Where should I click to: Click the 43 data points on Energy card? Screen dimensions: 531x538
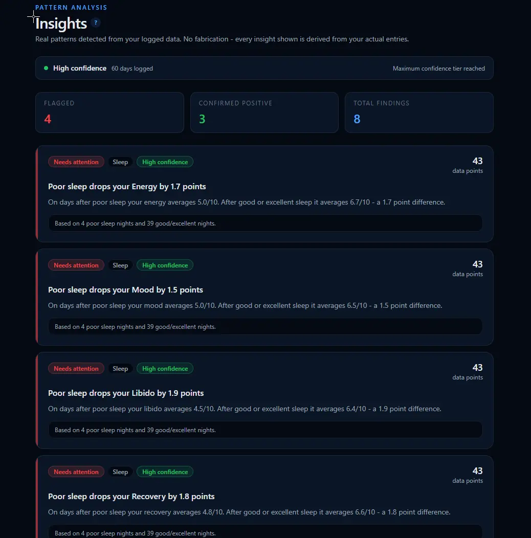[468, 165]
